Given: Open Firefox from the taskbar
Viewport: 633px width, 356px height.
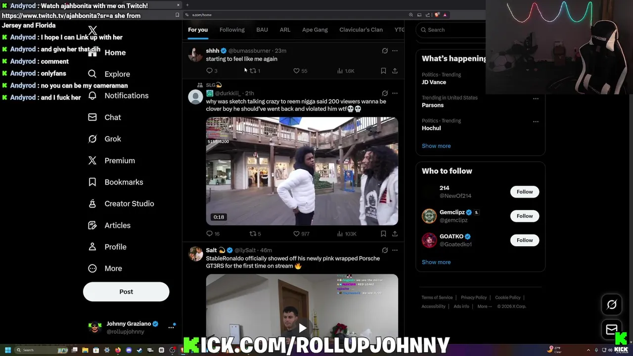Looking at the screenshot, I should click(x=118, y=350).
